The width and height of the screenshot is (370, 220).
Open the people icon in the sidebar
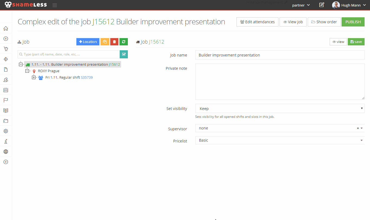coord(6,80)
